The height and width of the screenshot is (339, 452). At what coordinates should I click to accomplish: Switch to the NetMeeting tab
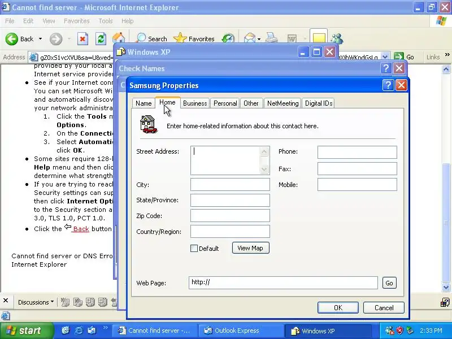[282, 103]
